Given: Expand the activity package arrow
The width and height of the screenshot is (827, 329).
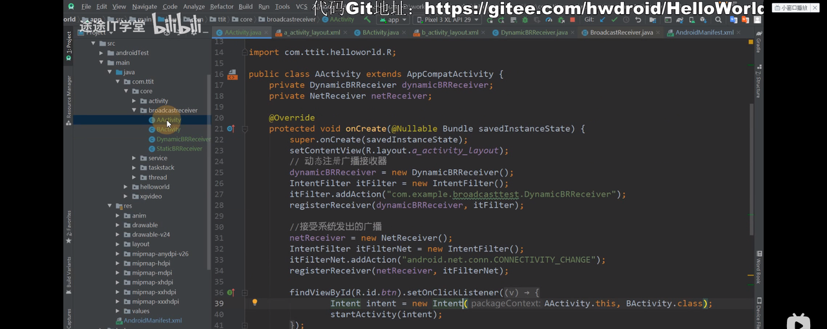Looking at the screenshot, I should (x=134, y=101).
